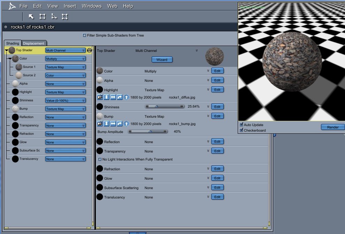Open file browser icon for Bump texture
Screen dimensions: 345x234
coord(100,124)
